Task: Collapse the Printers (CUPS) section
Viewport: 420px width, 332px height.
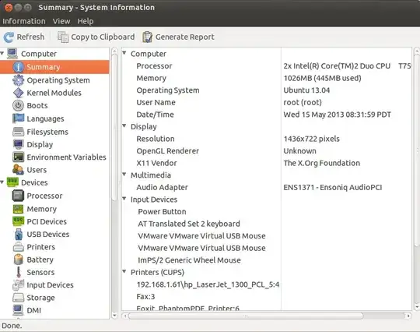Action: 124,272
